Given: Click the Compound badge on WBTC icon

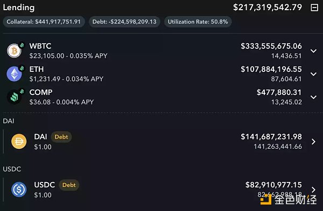Looking at the screenshot, I should [22, 45].
